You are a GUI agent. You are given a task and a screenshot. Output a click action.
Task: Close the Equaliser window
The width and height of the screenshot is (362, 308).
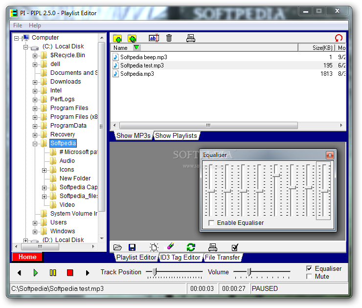point(330,155)
